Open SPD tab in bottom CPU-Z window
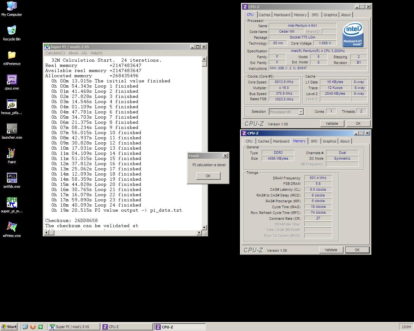The image size is (414, 331). click(x=314, y=141)
